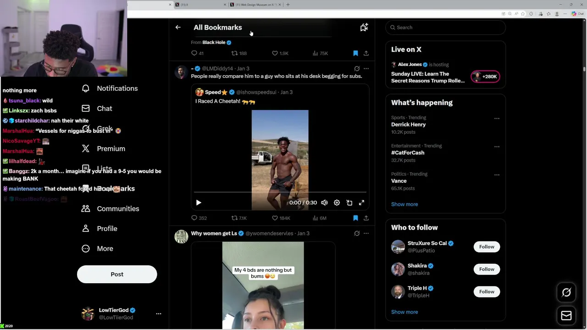View analytics of the 6M views post
587x330 pixels.
coord(319,218)
